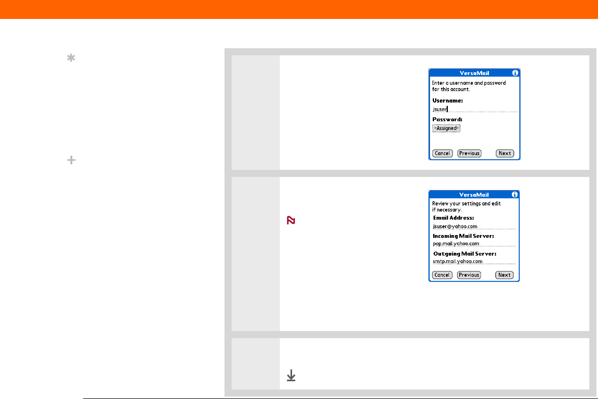Click the Username field containing jsuser
This screenshot has width=598, height=399.
(475, 109)
